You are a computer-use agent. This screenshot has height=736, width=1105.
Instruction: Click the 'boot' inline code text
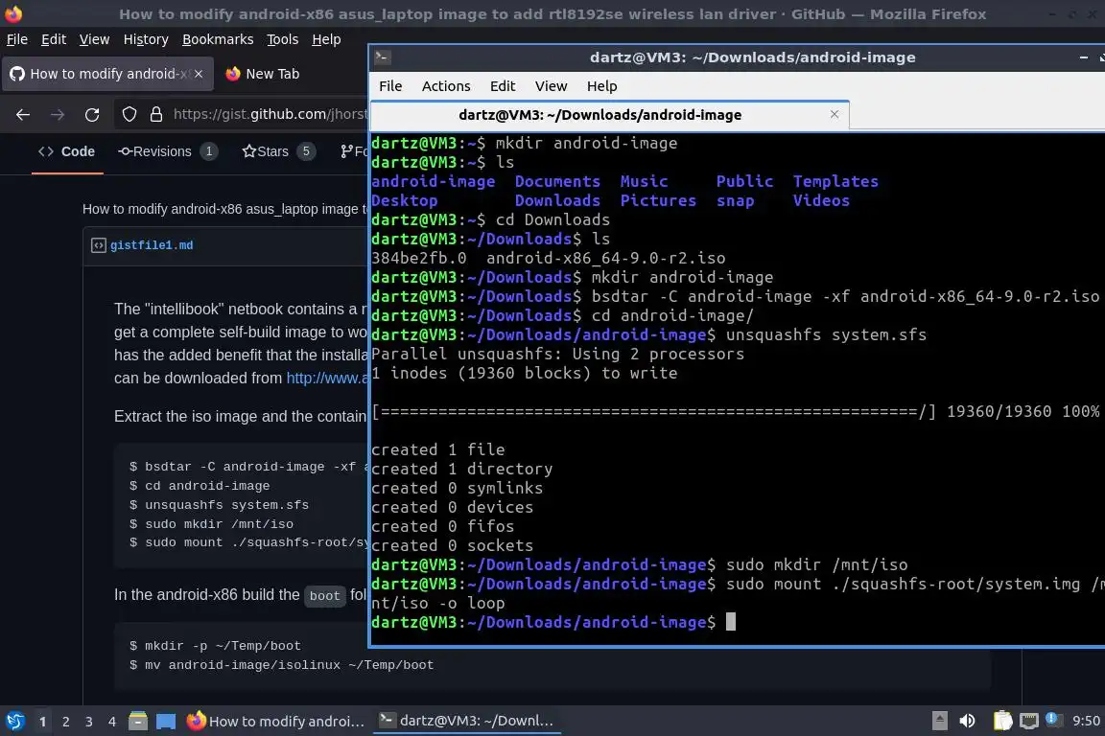click(x=324, y=596)
